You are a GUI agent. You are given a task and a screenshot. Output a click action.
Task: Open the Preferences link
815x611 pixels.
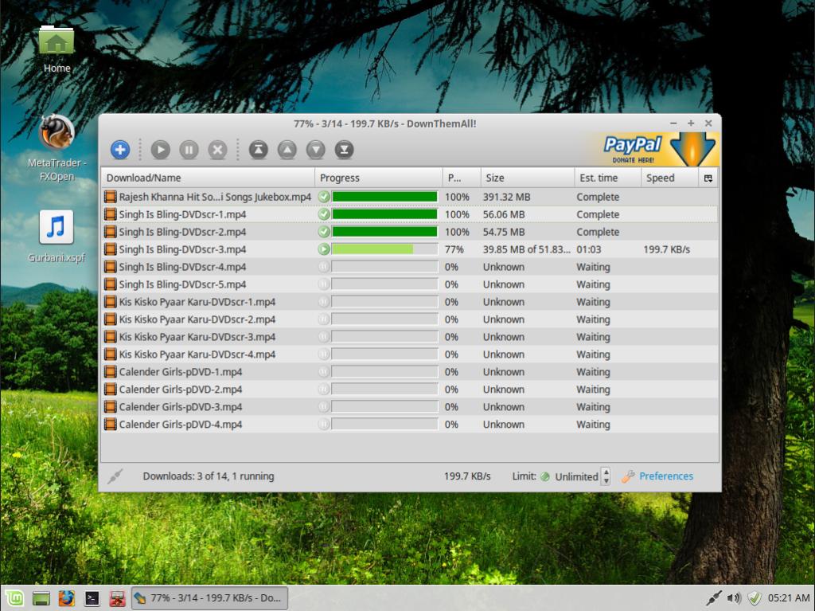click(665, 476)
